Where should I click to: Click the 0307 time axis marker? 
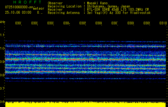(115, 23)
